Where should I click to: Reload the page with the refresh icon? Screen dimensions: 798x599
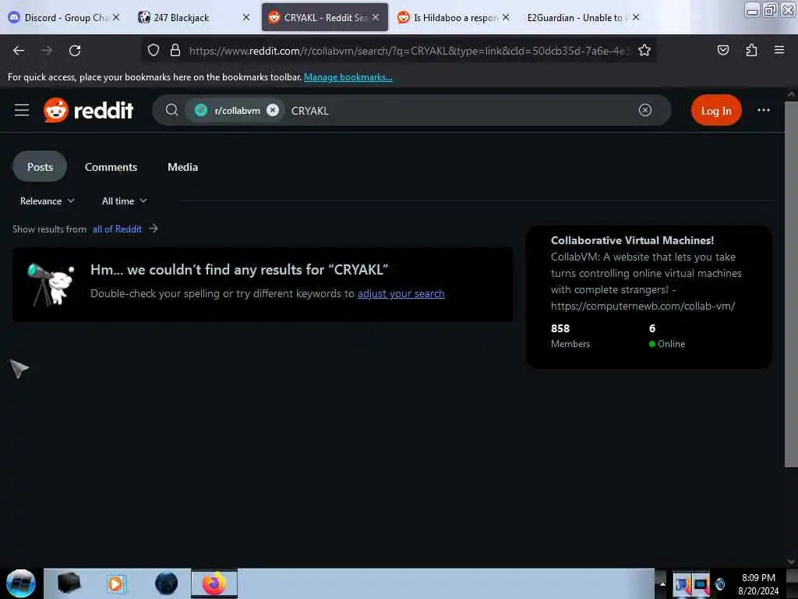(x=75, y=51)
